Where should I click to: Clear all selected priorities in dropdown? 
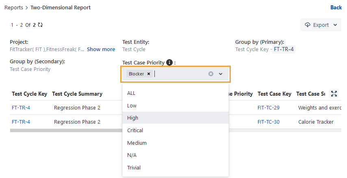tap(211, 74)
